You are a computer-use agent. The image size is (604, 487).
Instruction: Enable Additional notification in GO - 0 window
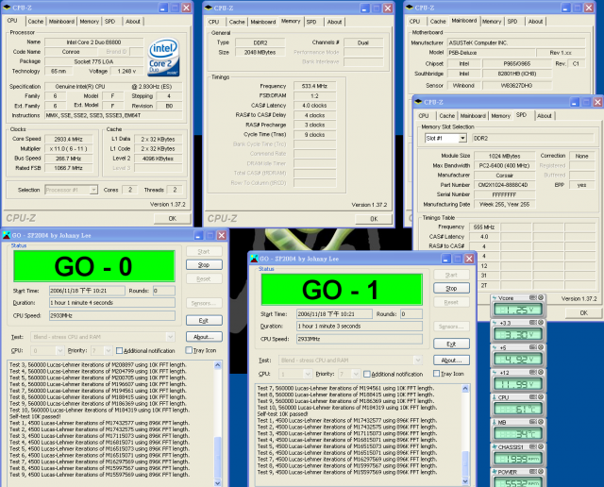click(x=120, y=350)
